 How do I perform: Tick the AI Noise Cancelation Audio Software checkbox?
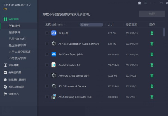click(47, 44)
